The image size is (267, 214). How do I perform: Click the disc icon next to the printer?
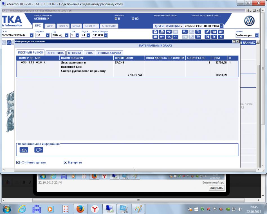(162, 32)
